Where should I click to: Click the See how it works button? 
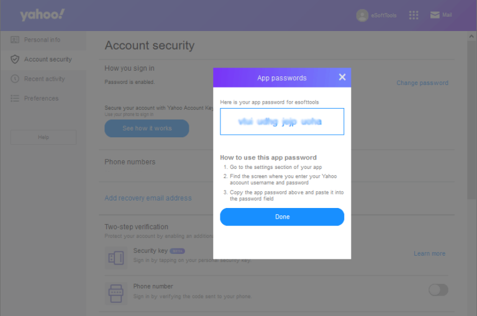click(x=147, y=129)
